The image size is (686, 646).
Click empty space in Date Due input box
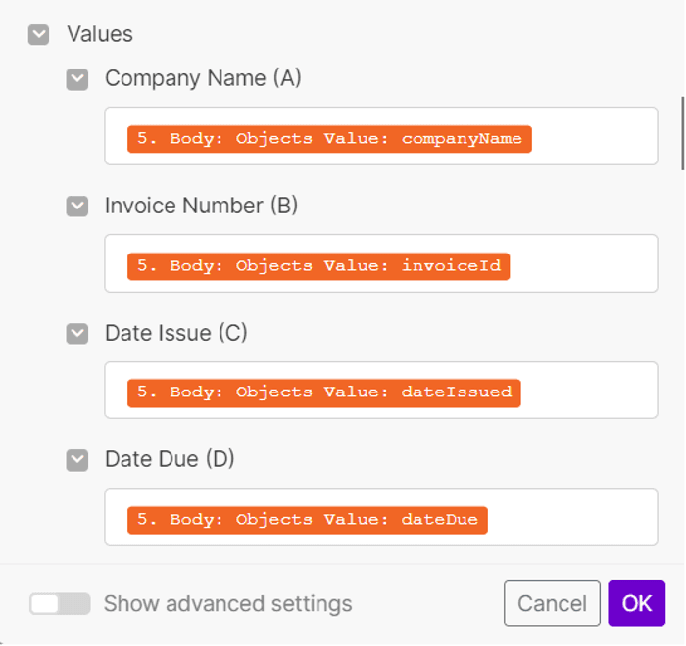pyautogui.click(x=573, y=518)
